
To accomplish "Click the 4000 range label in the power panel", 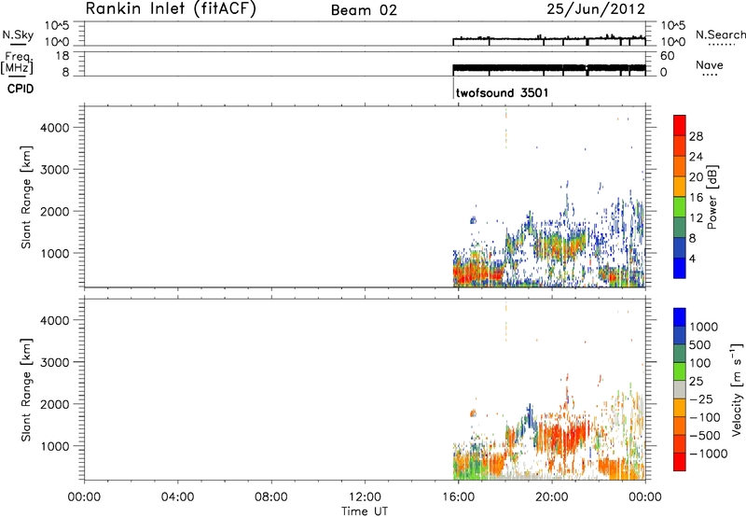I will [55, 128].
